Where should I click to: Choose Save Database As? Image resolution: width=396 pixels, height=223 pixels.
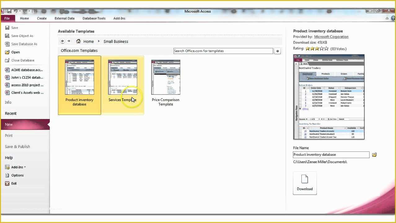pos(21,44)
